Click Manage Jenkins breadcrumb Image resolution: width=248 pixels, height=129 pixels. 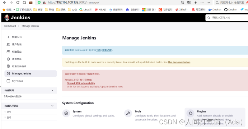[30, 26]
